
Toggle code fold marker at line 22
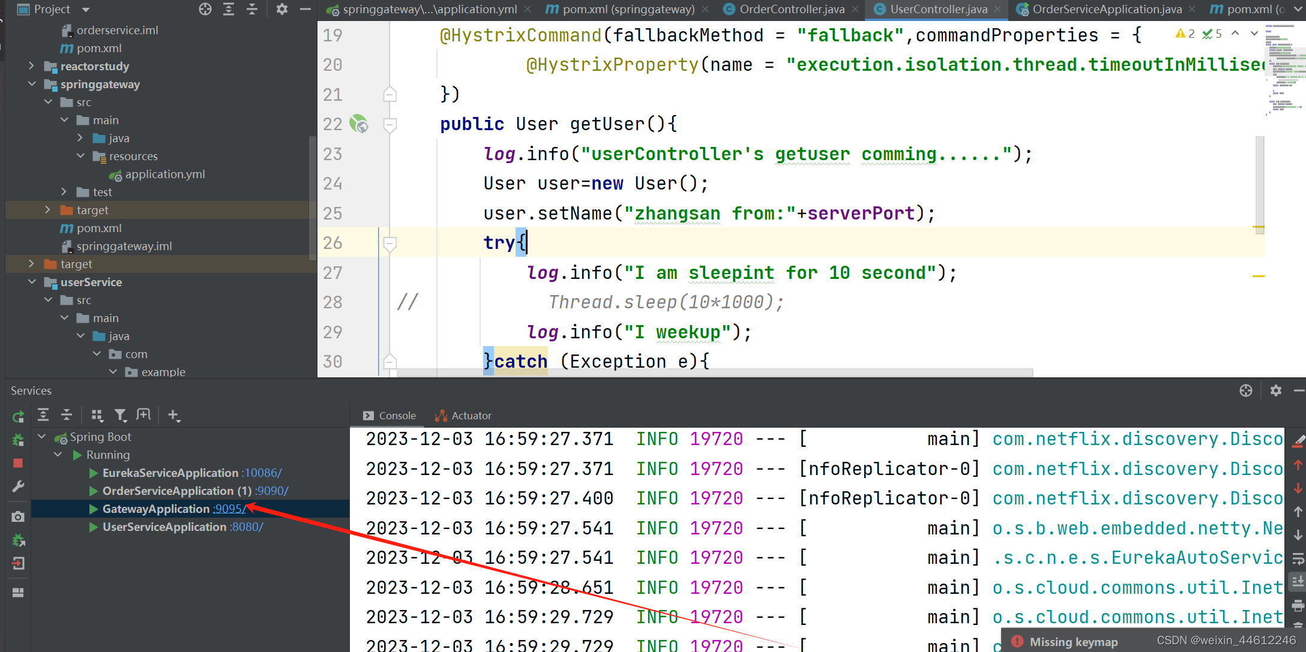[390, 125]
